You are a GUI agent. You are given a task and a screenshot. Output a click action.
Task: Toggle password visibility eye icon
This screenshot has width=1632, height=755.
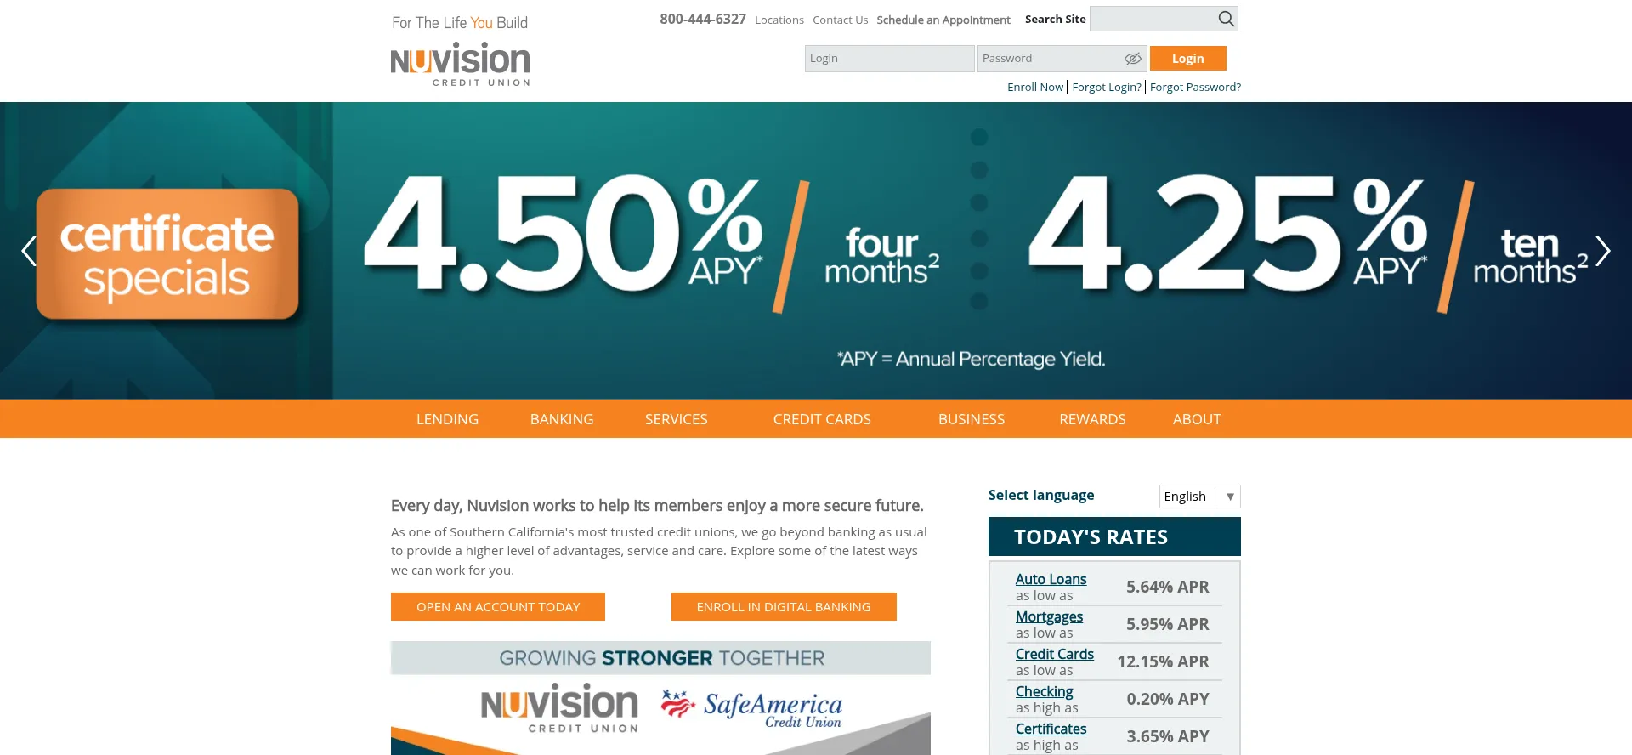pyautogui.click(x=1133, y=59)
